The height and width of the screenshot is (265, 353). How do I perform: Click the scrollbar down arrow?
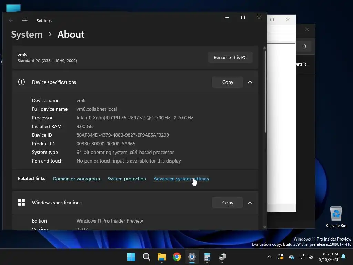point(265,227)
